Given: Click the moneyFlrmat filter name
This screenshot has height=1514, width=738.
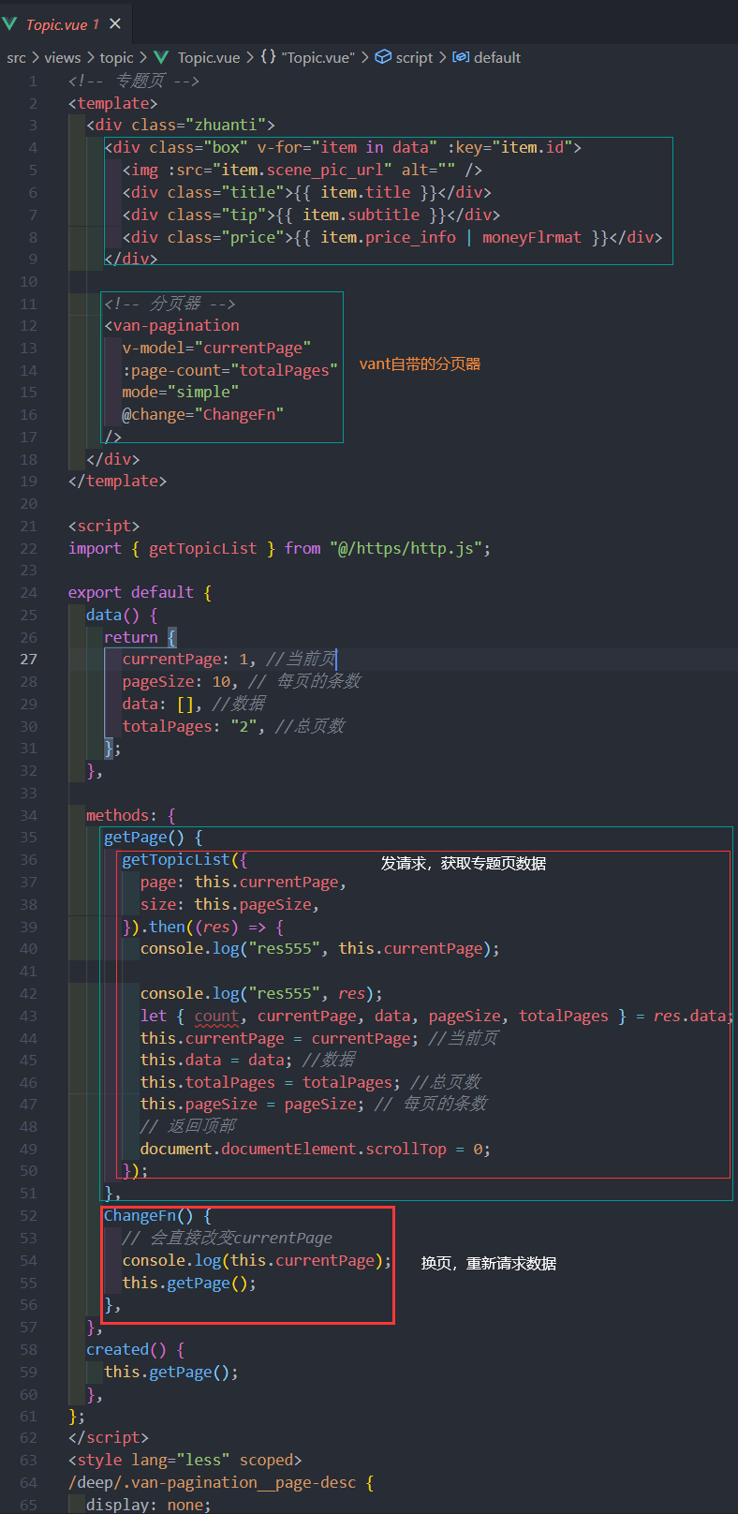Looking at the screenshot, I should point(532,237).
